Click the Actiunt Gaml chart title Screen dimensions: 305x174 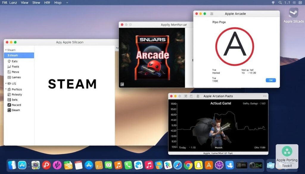[x=221, y=103]
